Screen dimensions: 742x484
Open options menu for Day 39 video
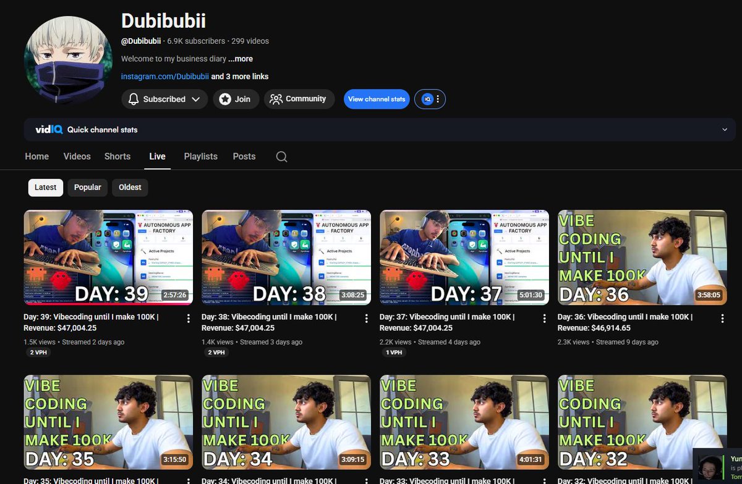(189, 319)
